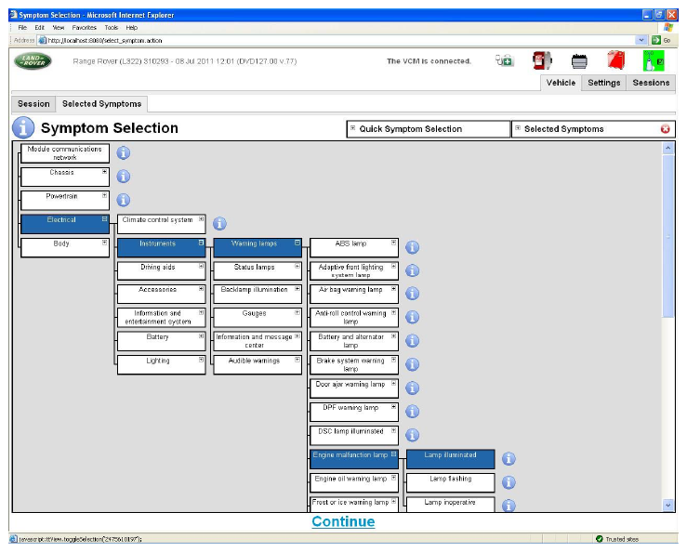Open the Favorites menu
The width and height of the screenshot is (687, 552).
tap(84, 28)
